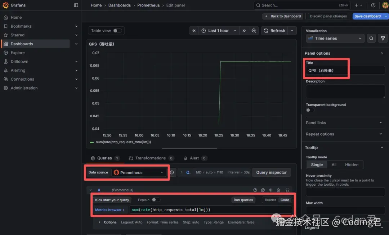389x235 pixels.
Task: Collapse the Panel options section
Action: click(381, 53)
